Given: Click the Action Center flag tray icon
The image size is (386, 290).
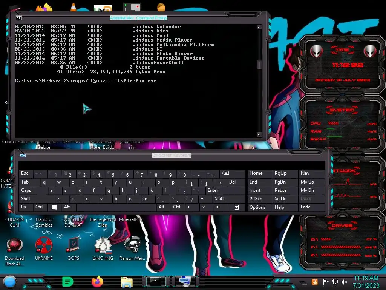Looking at the screenshot, I should click(x=326, y=282).
